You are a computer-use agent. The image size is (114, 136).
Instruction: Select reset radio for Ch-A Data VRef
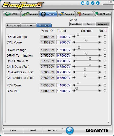[x=105, y=61]
